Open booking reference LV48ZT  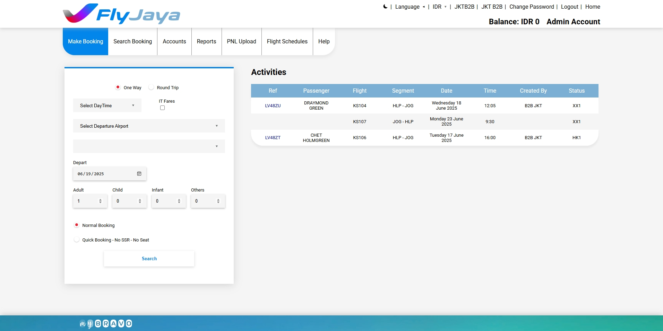pos(273,138)
